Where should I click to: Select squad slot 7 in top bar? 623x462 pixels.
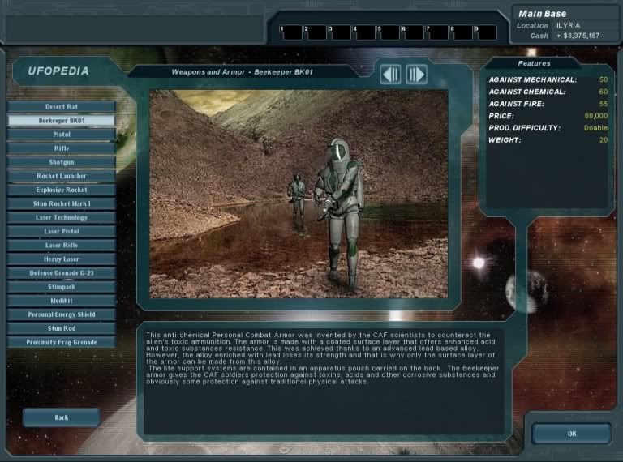(x=438, y=32)
